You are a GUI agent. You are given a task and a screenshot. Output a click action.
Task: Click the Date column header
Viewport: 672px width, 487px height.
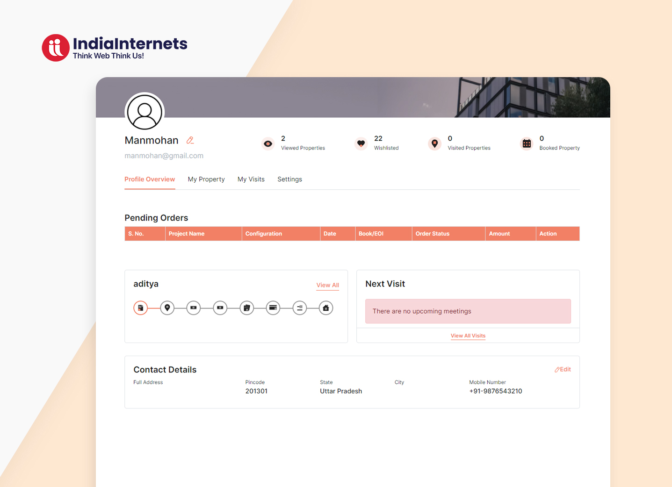[338, 234]
